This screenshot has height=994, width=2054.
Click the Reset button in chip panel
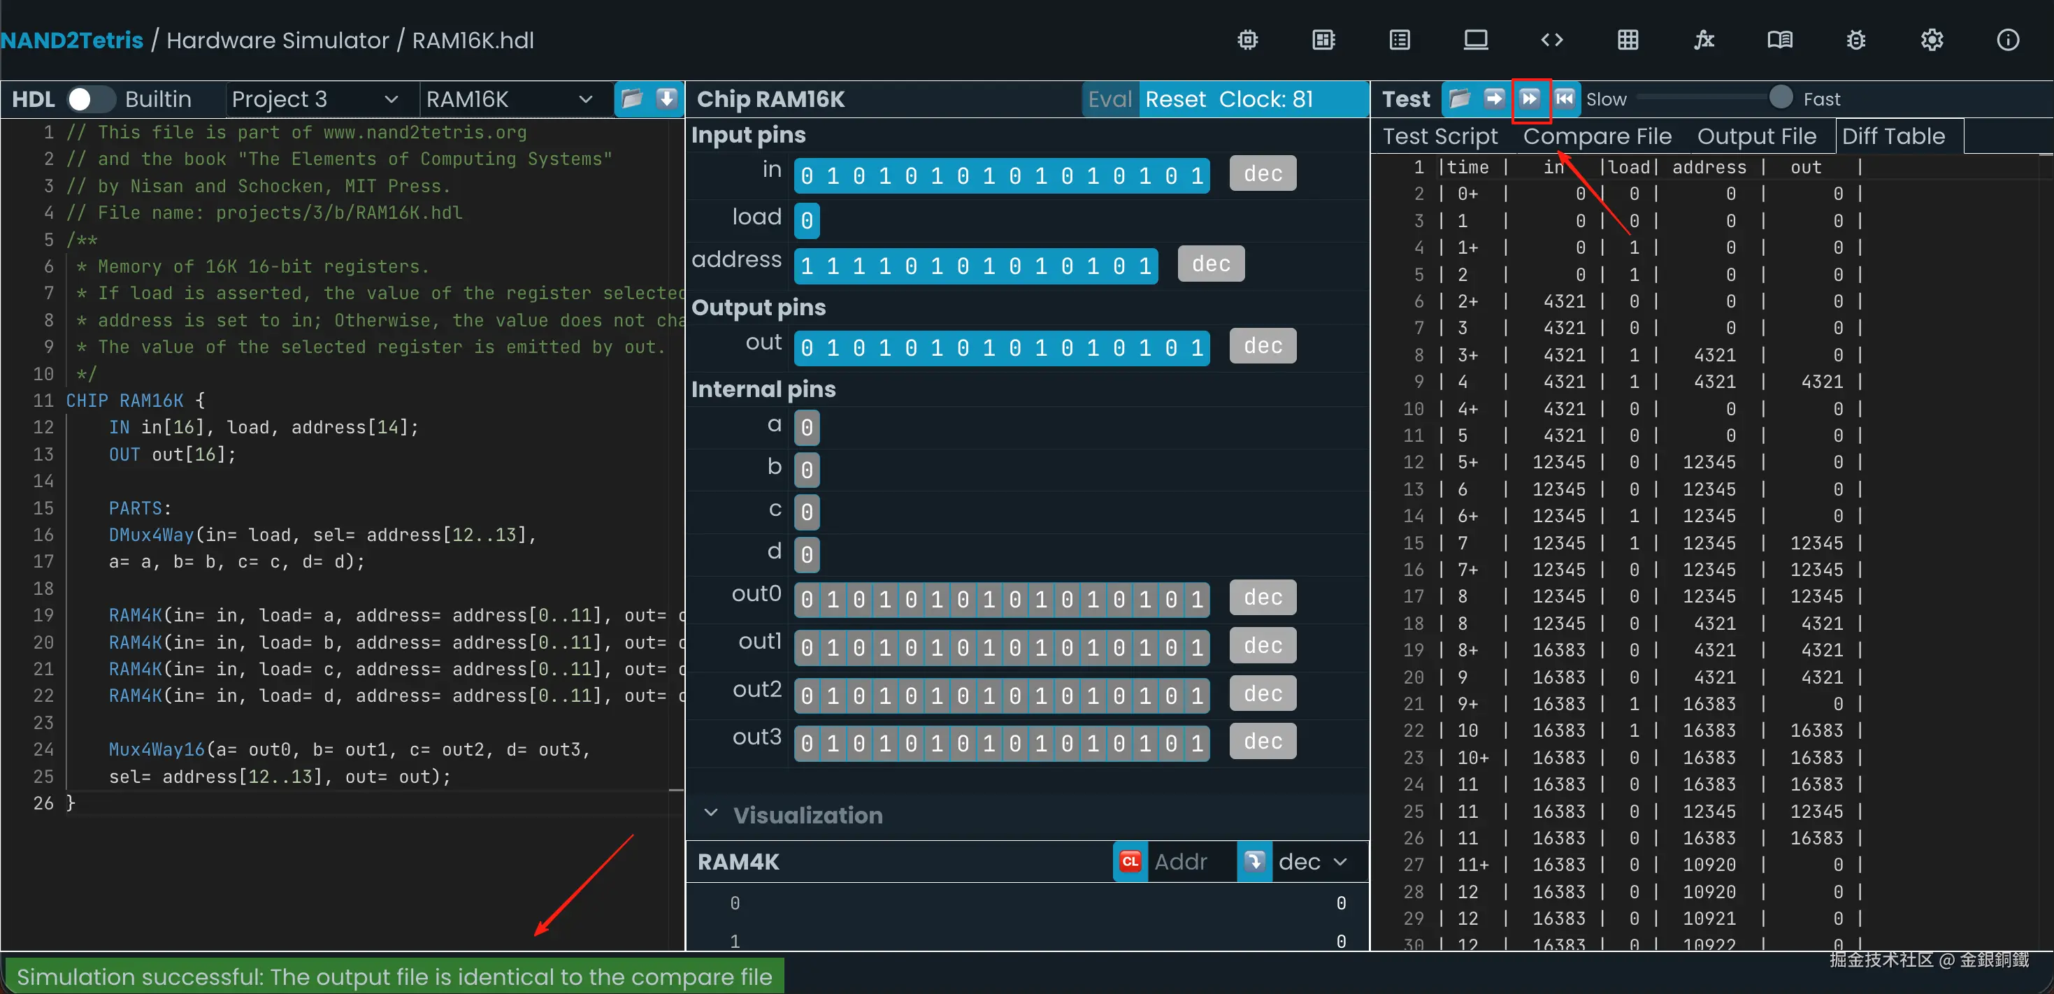[1175, 99]
